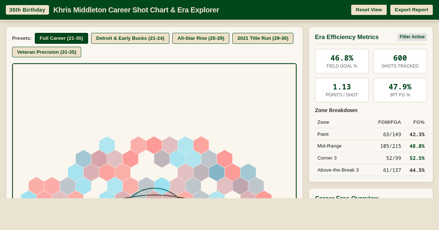
Task: Click the FG% column header
Action: (419, 122)
